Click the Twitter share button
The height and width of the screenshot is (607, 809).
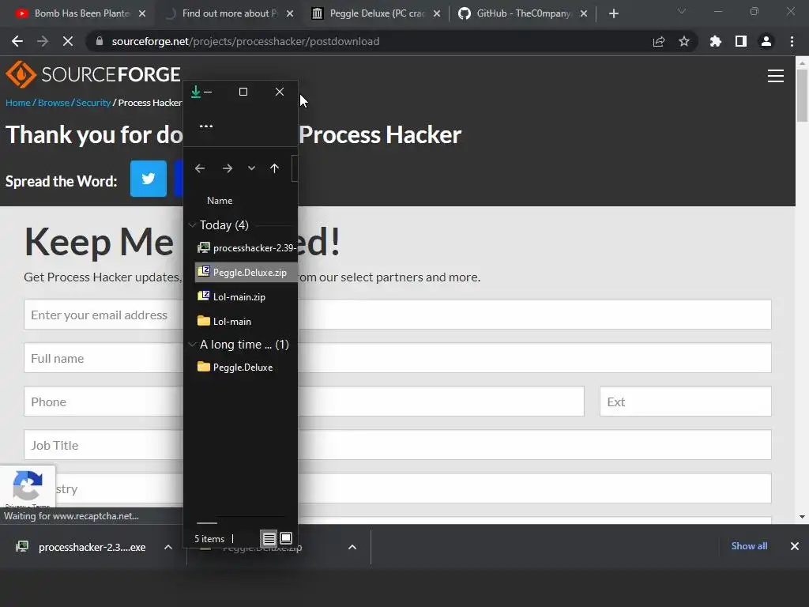148,179
